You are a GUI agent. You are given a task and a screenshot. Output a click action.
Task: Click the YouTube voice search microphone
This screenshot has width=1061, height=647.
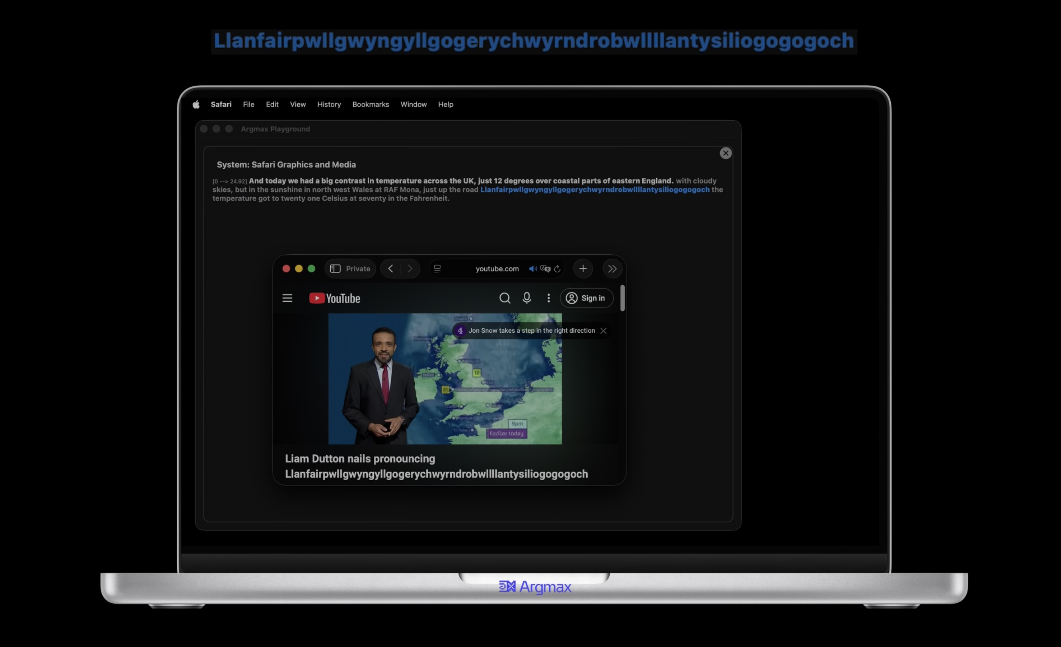pos(527,298)
